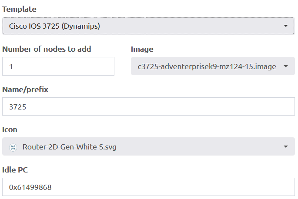Screen dimensions: 298x199
Task: Click the Icon label heading
Action: (10, 129)
